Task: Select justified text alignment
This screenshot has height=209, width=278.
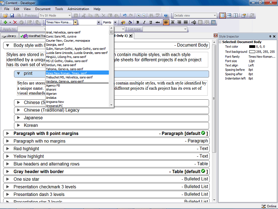Action: click(x=185, y=22)
